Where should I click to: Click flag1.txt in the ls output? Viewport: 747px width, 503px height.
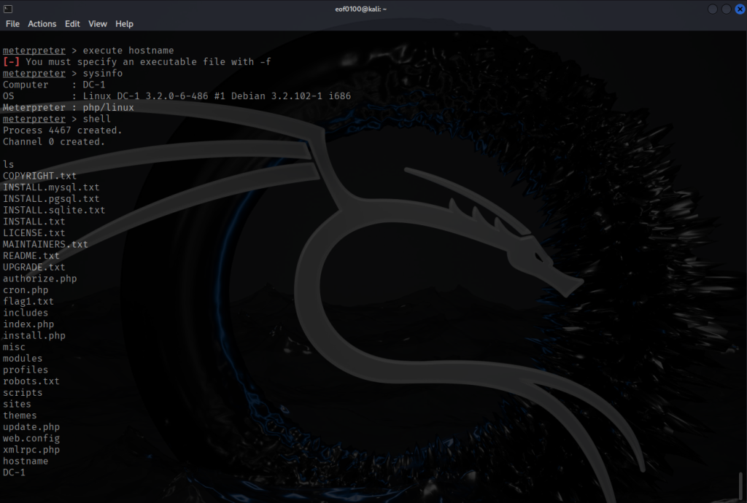click(x=28, y=301)
